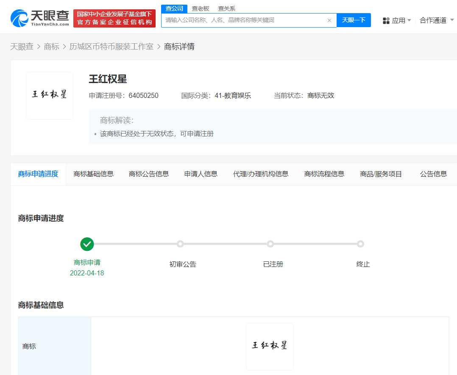Click the 天眼一下 search button
Viewport: 457px width, 375px height.
coord(354,20)
